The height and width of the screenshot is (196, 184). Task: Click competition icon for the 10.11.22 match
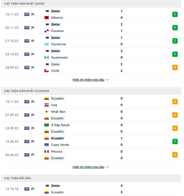coord(27,14)
